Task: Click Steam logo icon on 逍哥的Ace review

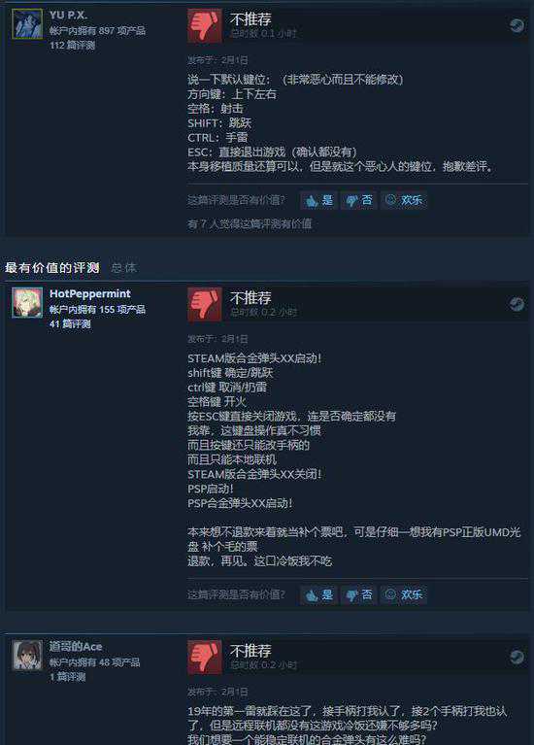Action: (517, 658)
